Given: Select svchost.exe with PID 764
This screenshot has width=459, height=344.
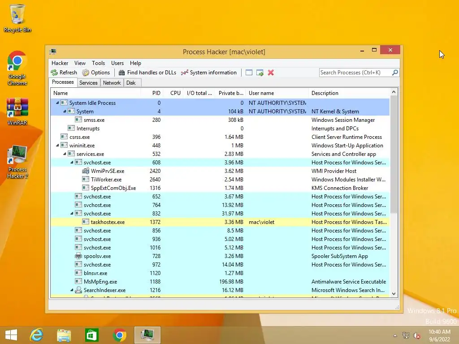Looking at the screenshot, I should click(x=220, y=205).
